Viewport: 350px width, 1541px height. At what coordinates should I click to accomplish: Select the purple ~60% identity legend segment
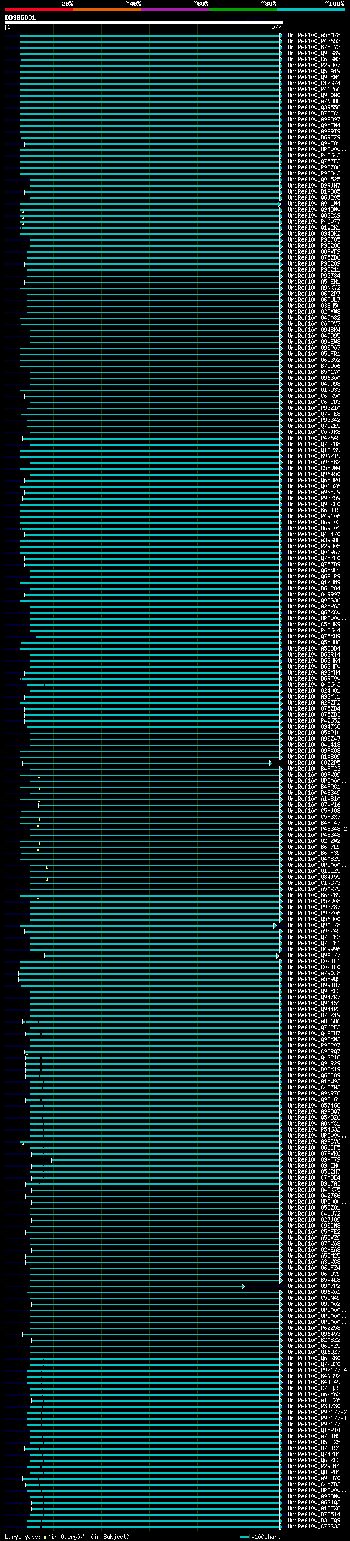tap(176, 10)
